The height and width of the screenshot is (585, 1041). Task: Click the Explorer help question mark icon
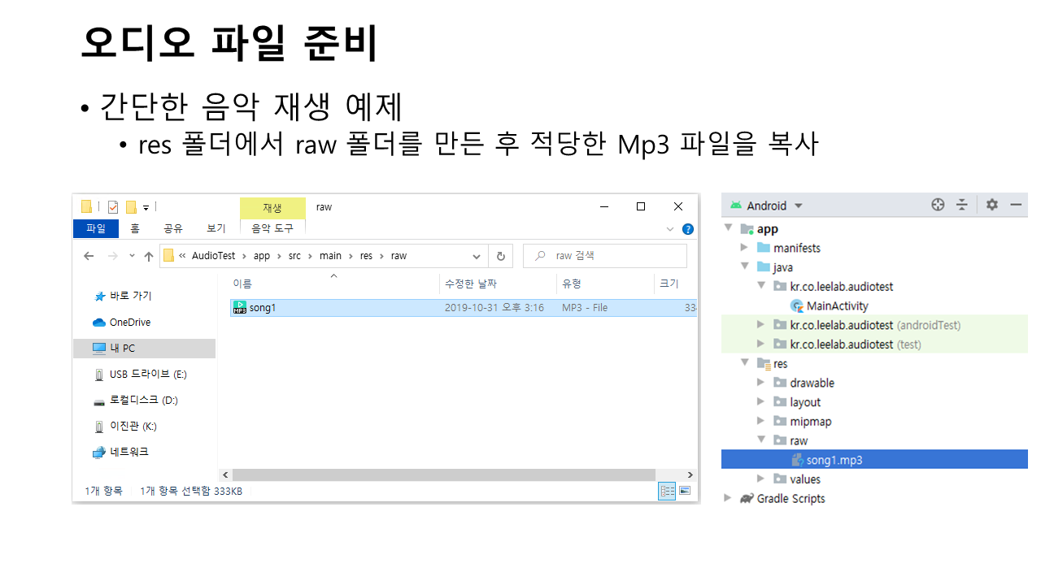pos(687,229)
